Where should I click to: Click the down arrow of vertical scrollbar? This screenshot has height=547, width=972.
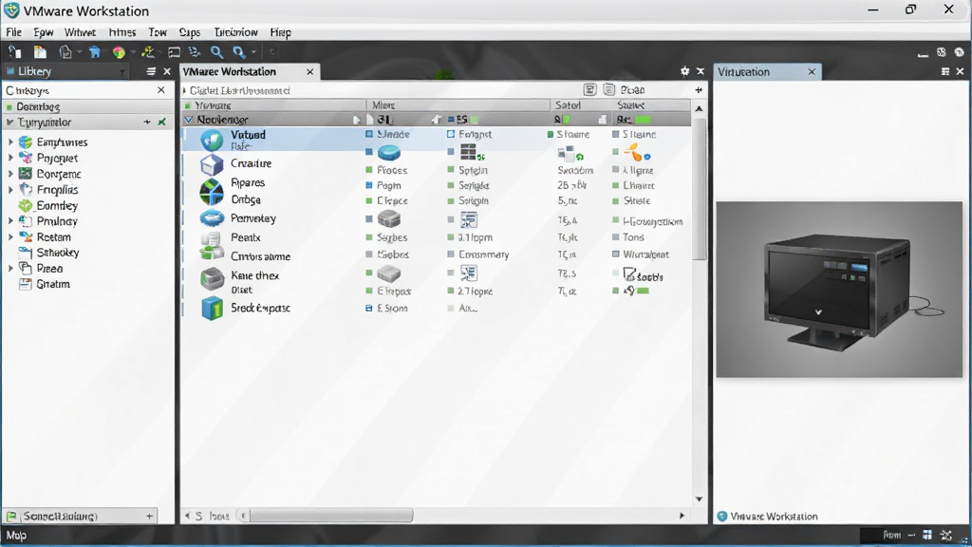pyautogui.click(x=699, y=499)
